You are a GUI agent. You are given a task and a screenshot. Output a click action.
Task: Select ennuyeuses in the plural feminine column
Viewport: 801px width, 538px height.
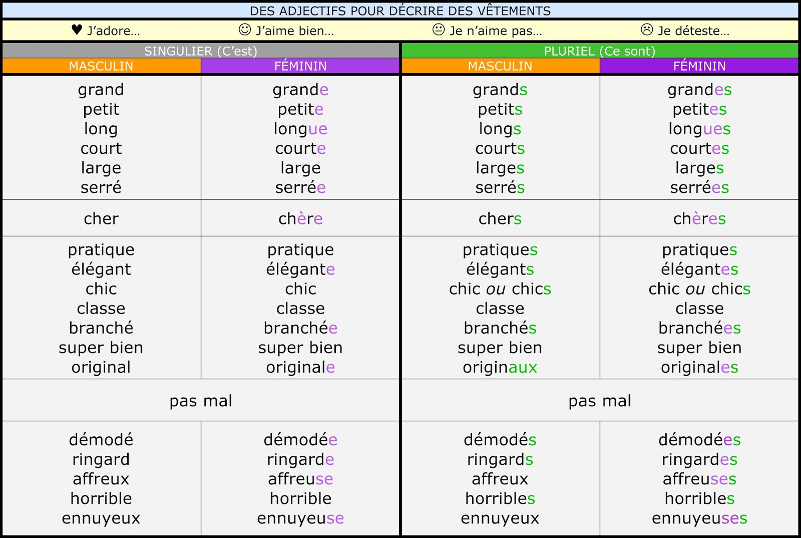click(x=699, y=518)
